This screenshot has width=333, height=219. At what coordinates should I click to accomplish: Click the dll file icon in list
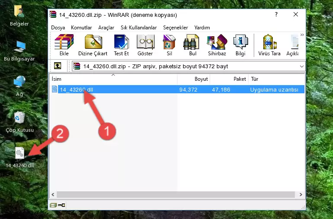55,89
